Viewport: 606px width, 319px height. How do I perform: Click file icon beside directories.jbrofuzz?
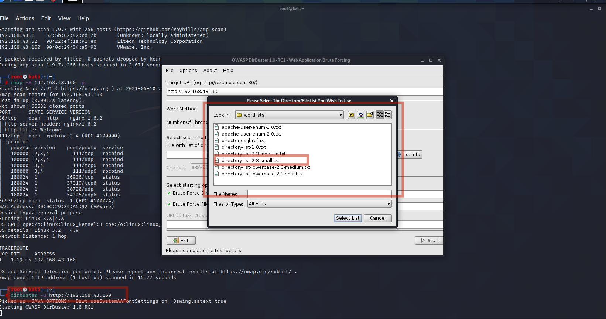(217, 141)
